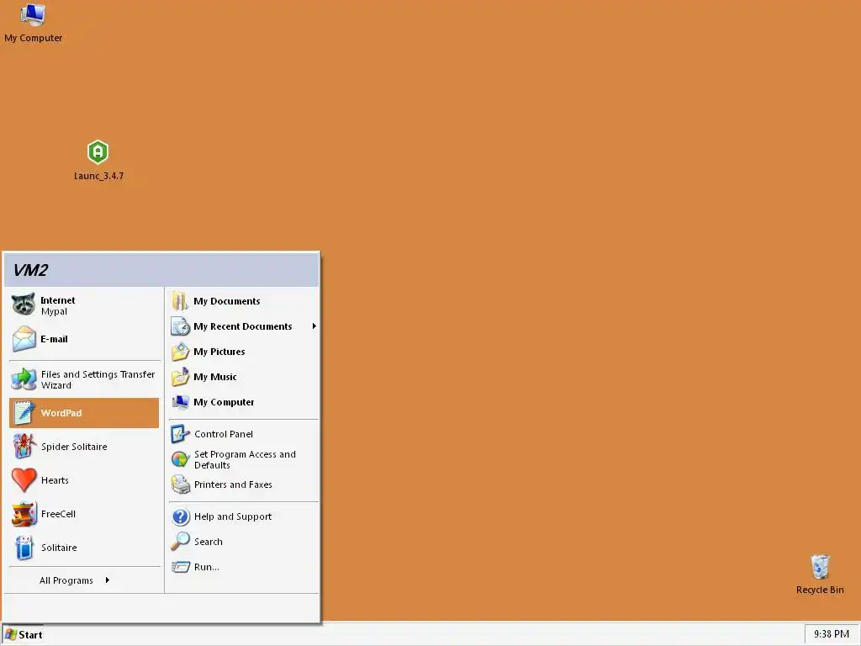Click the My Documents folder icon
The image size is (861, 646).
click(x=180, y=301)
